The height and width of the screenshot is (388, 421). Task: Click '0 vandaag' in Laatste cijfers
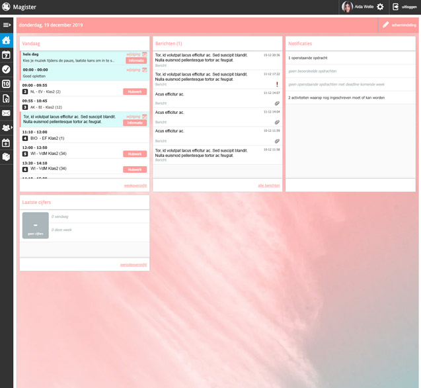click(59, 217)
